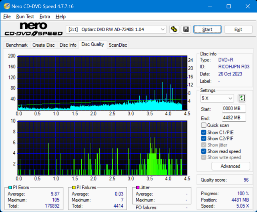The image size is (257, 212).
Task: Switch to the Disc Info tab
Action: [68, 45]
